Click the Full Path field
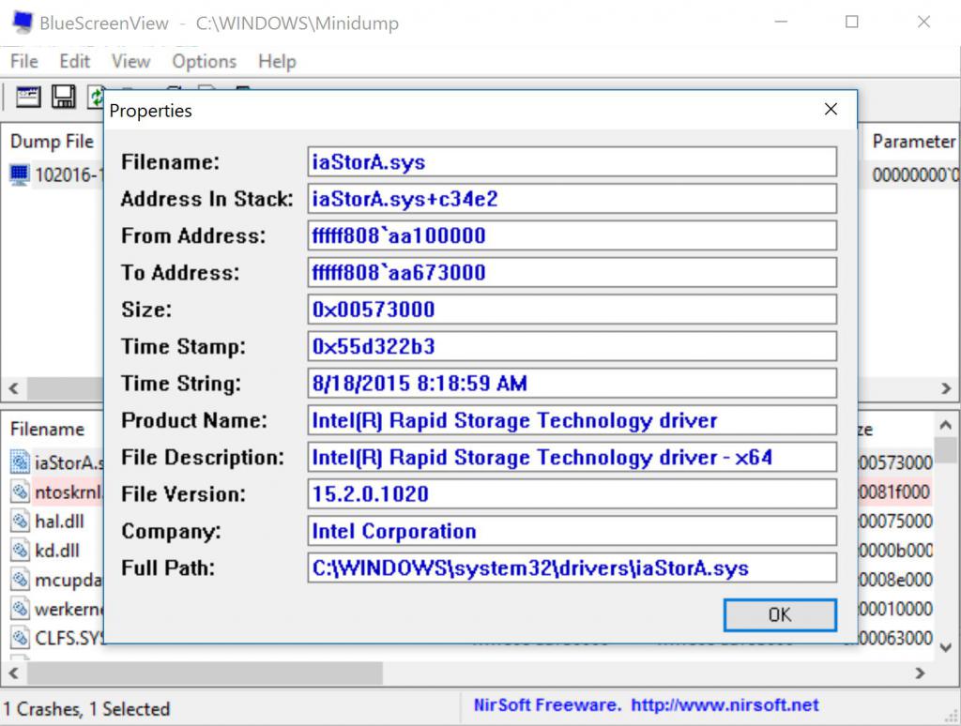The height and width of the screenshot is (726, 961). click(572, 567)
